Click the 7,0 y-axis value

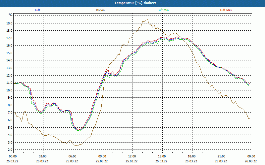click(x=10, y=113)
